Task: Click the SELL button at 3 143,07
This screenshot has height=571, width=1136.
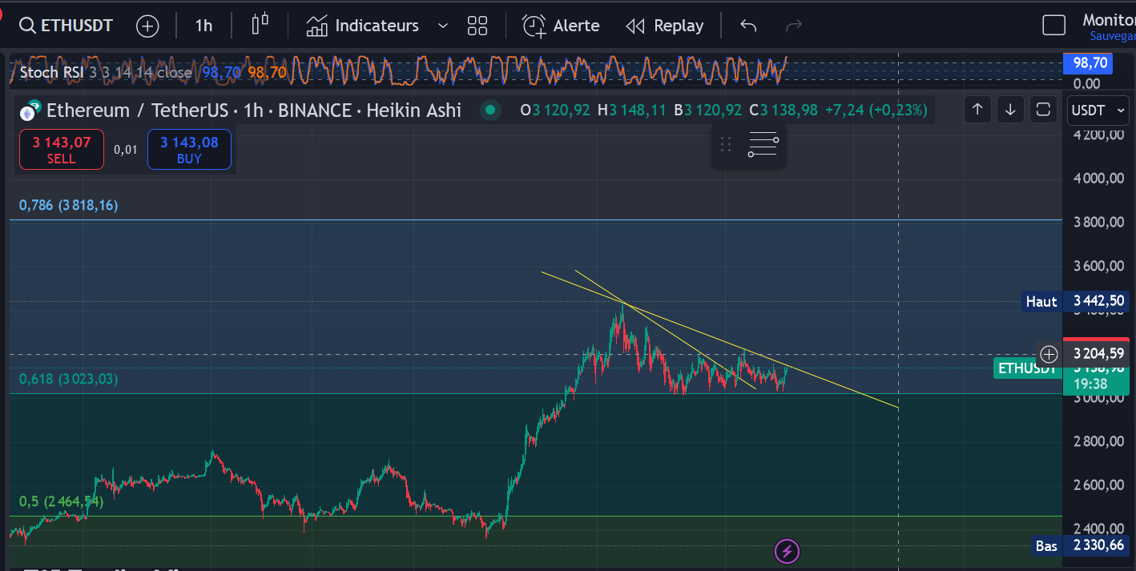Action: pyautogui.click(x=62, y=150)
